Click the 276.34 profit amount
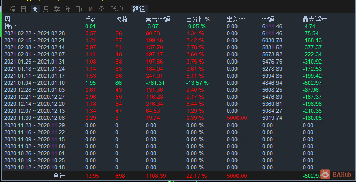This screenshot has height=182, width=356. pyautogui.click(x=154, y=104)
